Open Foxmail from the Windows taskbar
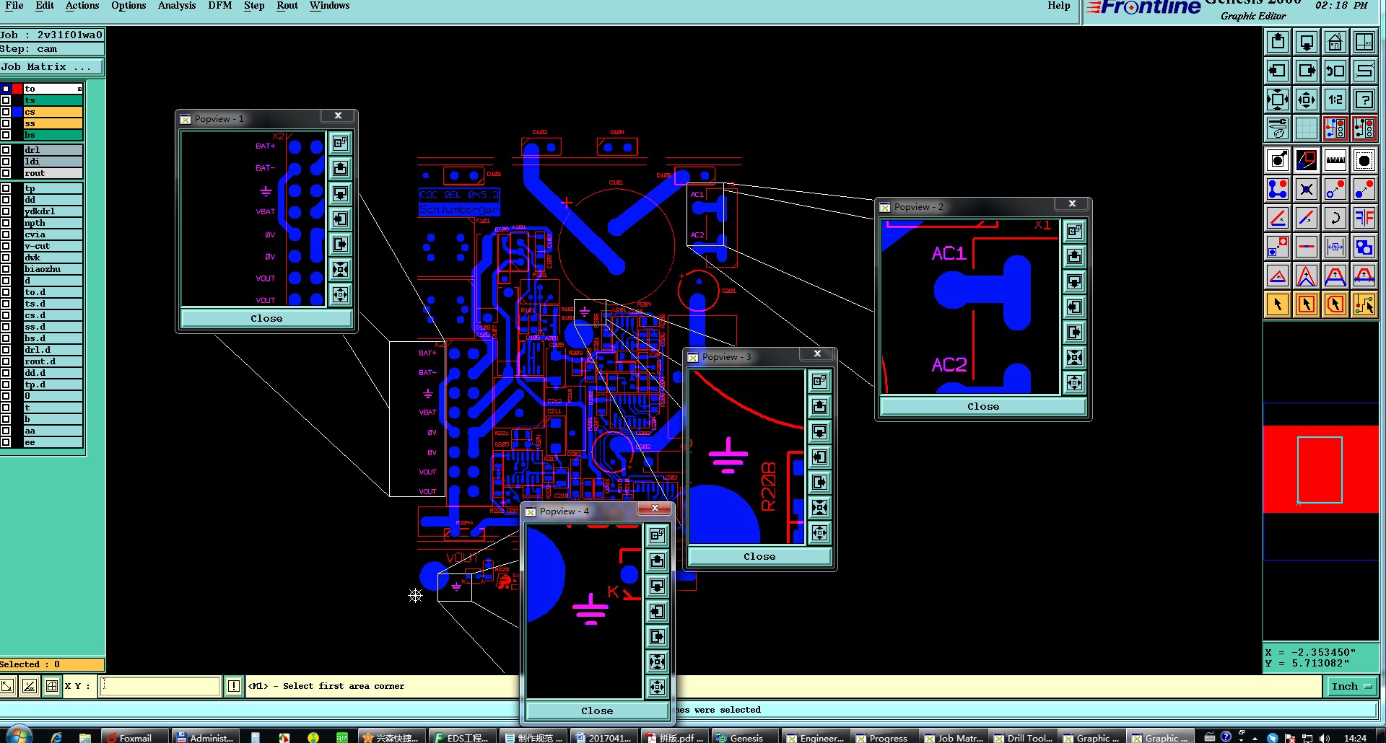This screenshot has width=1386, height=743. [135, 737]
